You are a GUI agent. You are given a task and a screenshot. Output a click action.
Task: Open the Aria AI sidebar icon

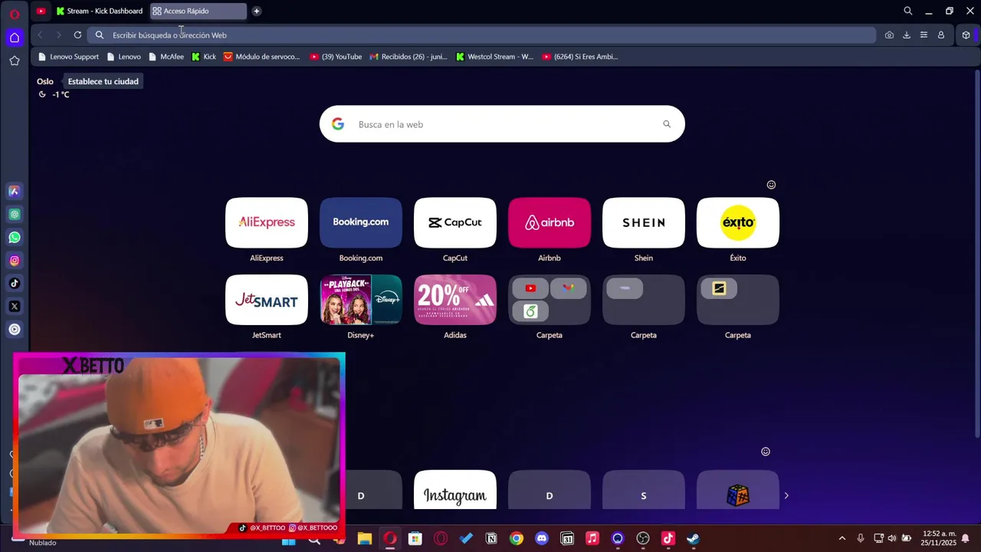[14, 191]
